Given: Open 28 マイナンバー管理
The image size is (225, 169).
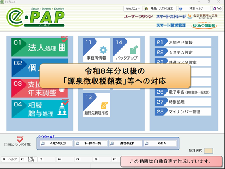Looking at the screenshot, I should 183,111.
